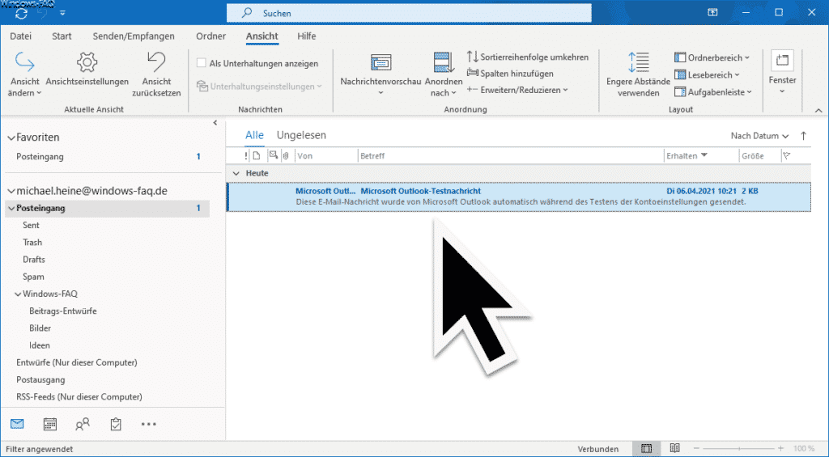
Task: Collapse the ribbon
Action: [x=818, y=111]
